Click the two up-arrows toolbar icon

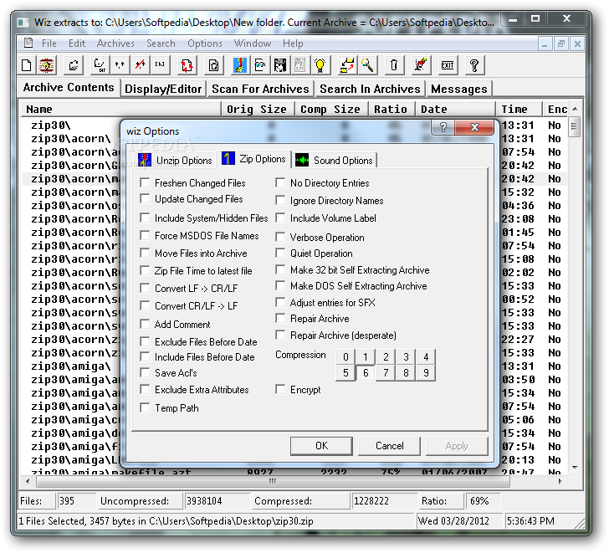point(120,65)
